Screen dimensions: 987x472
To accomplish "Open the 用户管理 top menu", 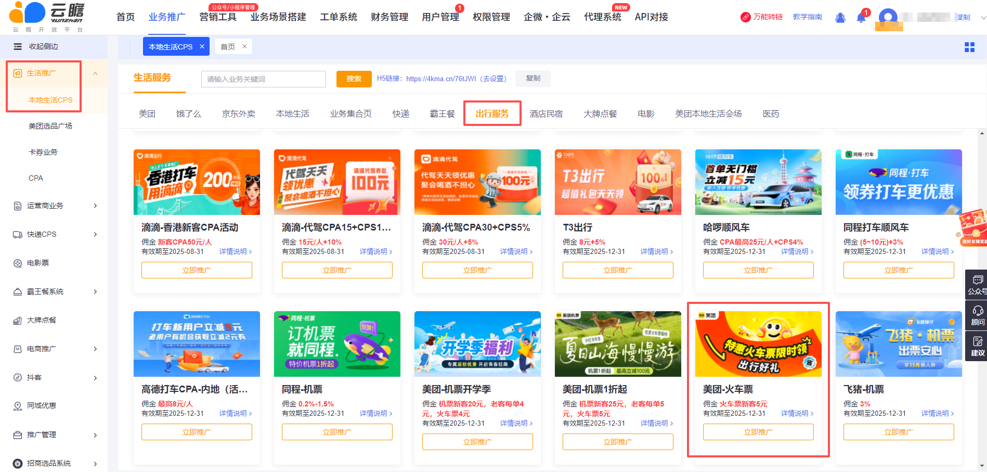I will 440,17.
